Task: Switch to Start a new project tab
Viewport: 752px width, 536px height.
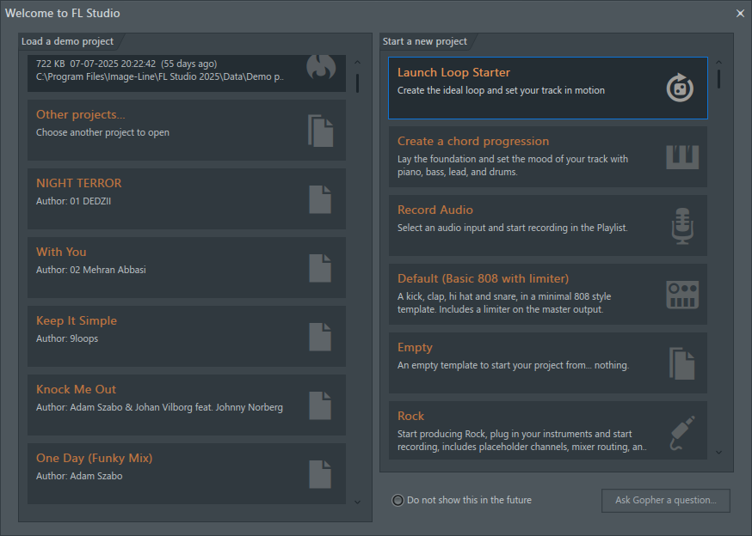Action: 425,41
